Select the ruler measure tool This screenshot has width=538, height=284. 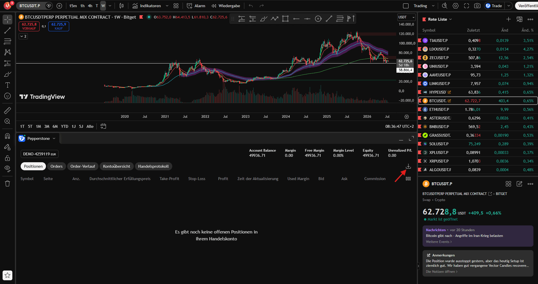[x=7, y=110]
